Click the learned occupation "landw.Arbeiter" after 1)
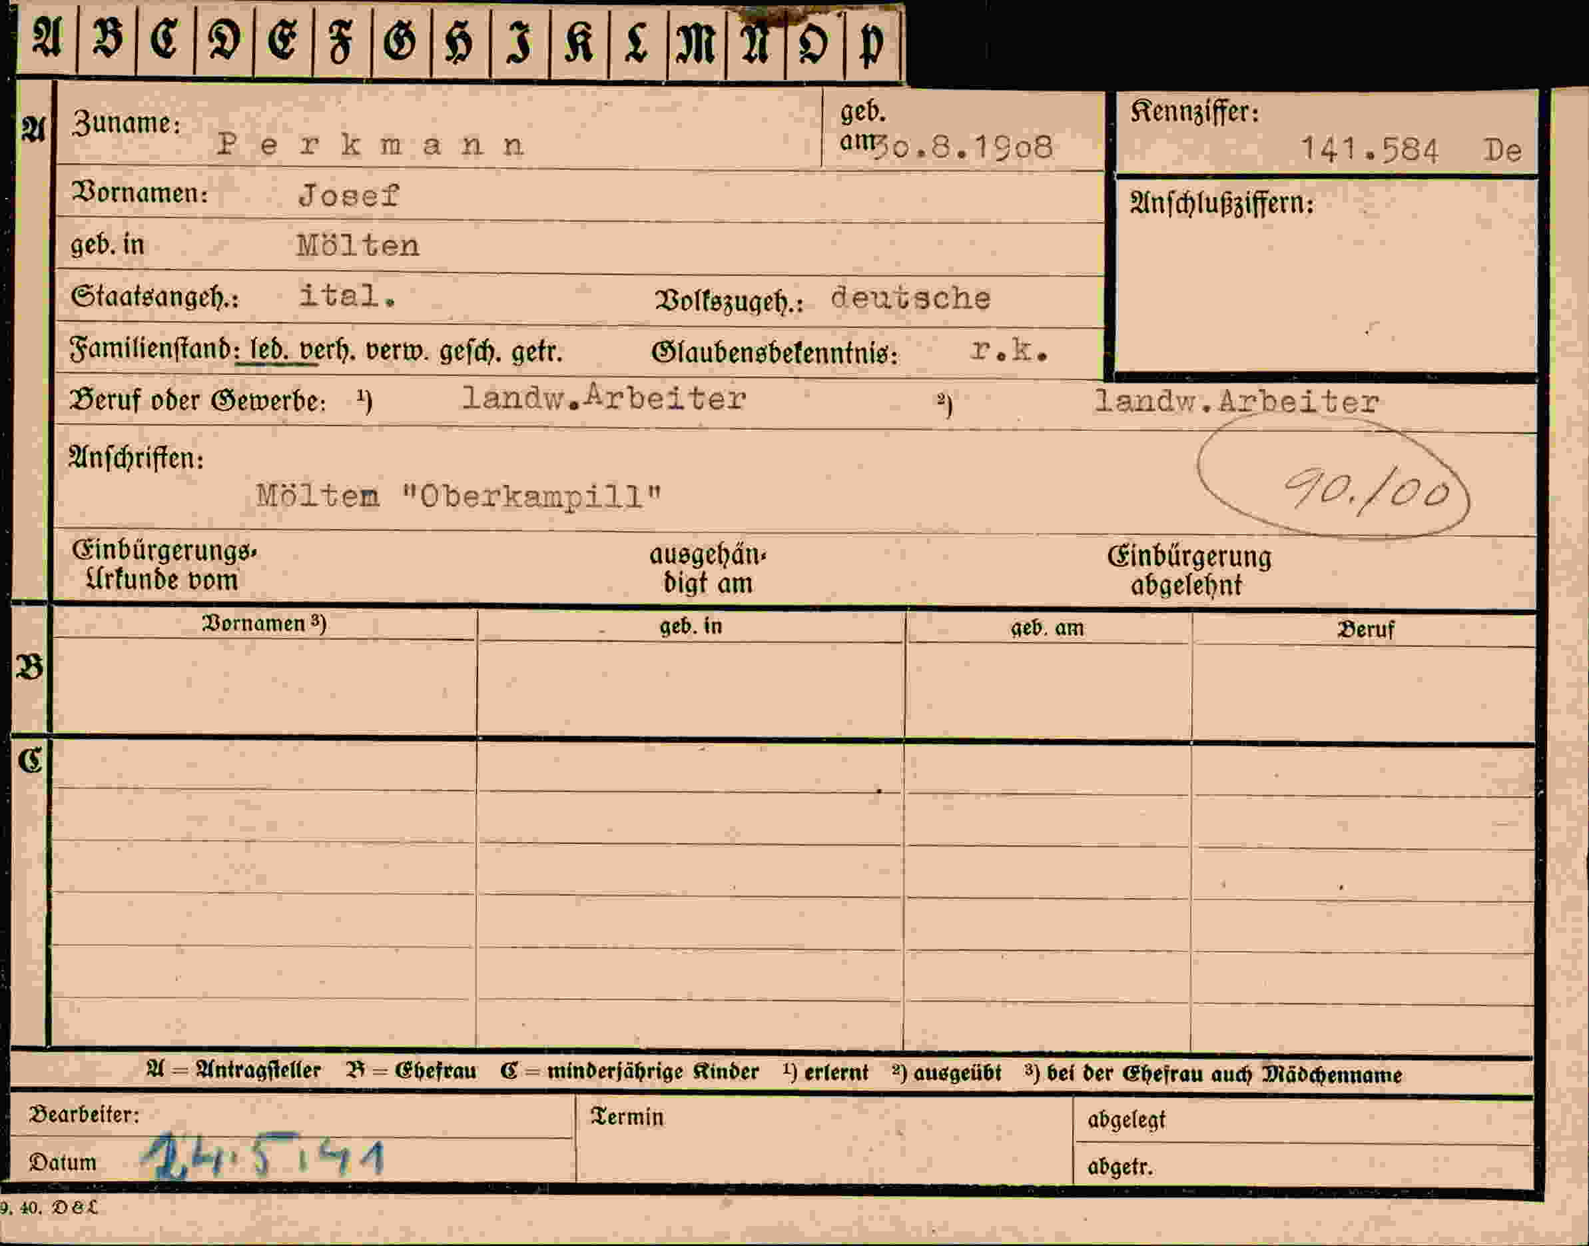1589x1246 pixels. point(604,398)
